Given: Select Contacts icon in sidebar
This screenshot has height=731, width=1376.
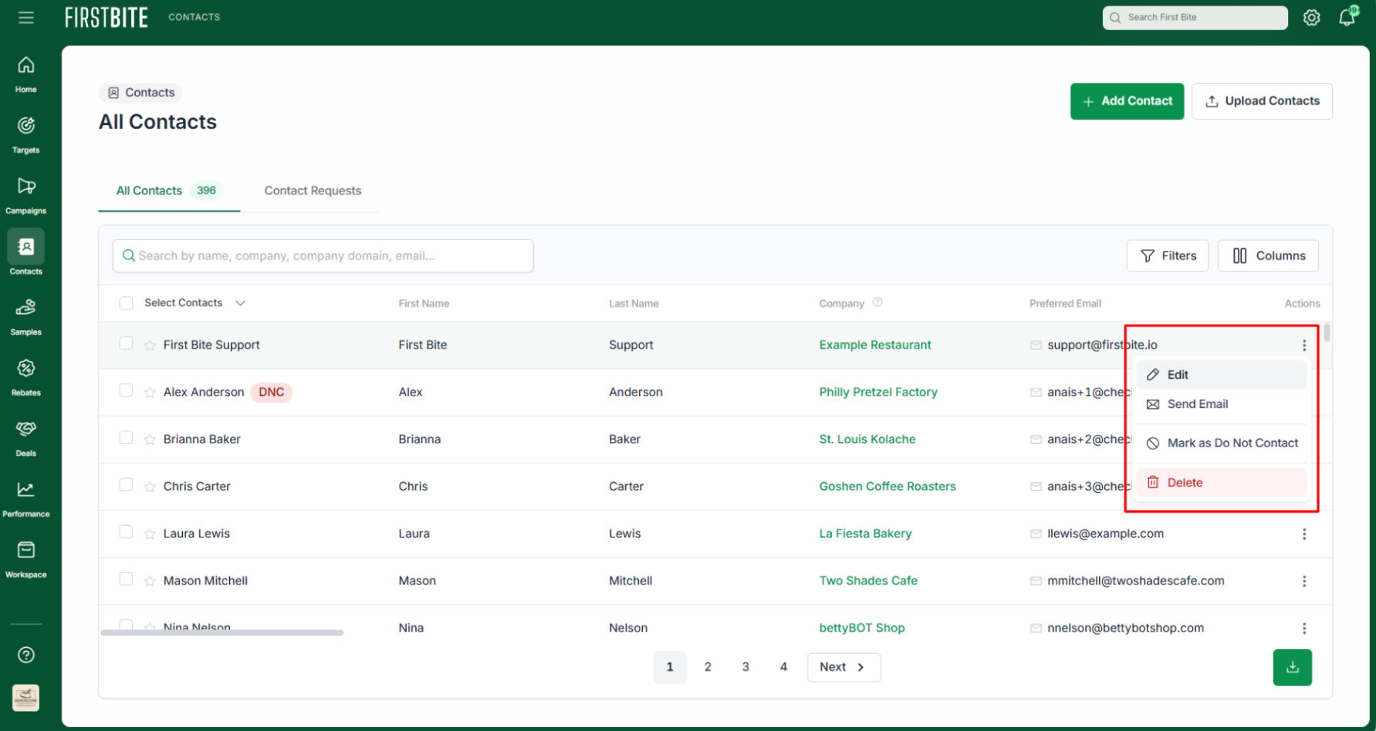Looking at the screenshot, I should click(x=25, y=247).
